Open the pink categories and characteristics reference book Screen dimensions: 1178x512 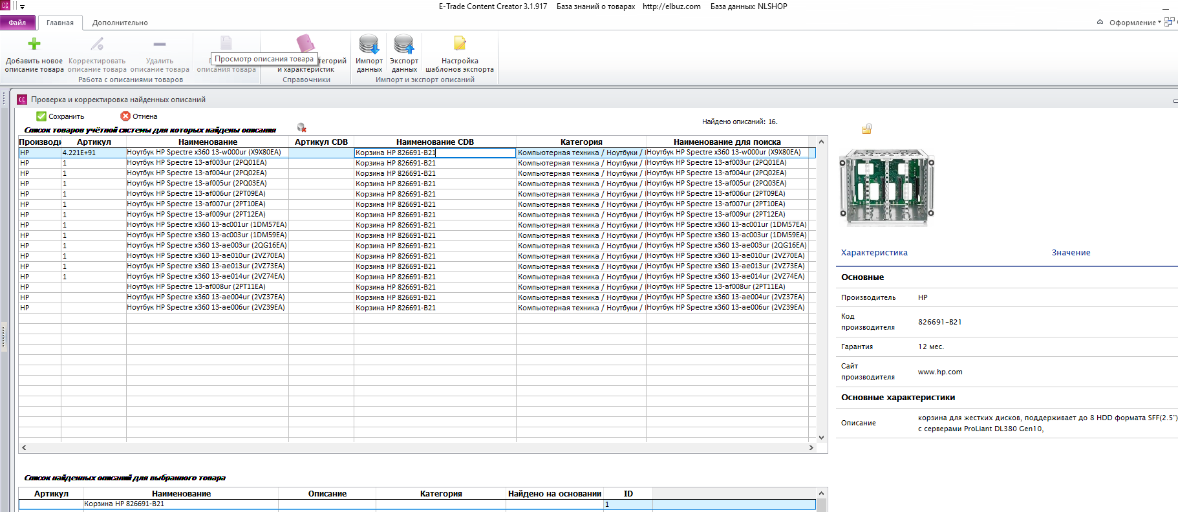point(305,43)
